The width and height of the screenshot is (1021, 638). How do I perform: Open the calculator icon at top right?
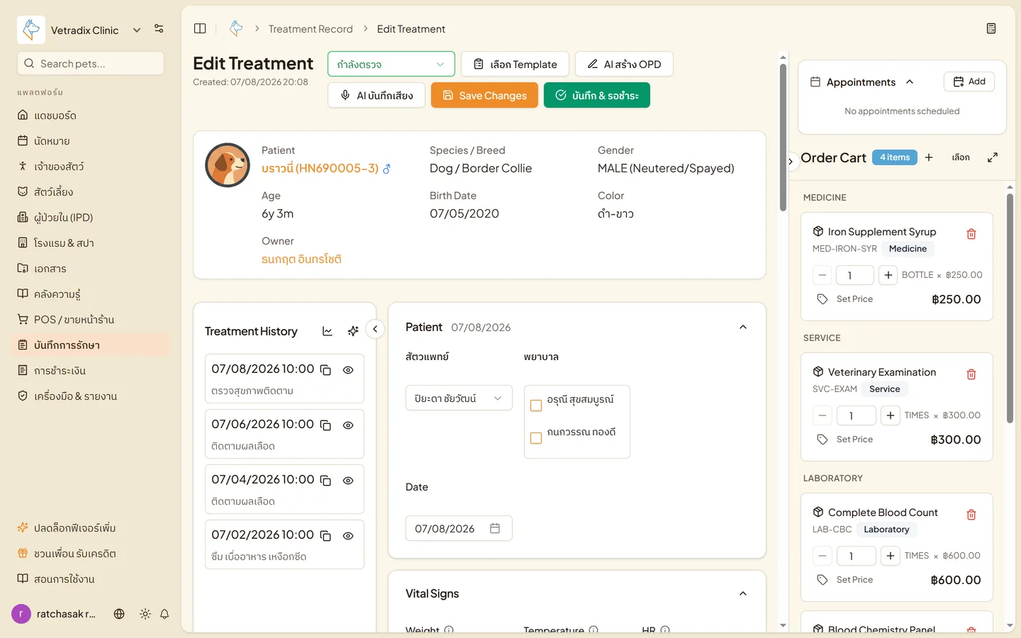coord(991,28)
